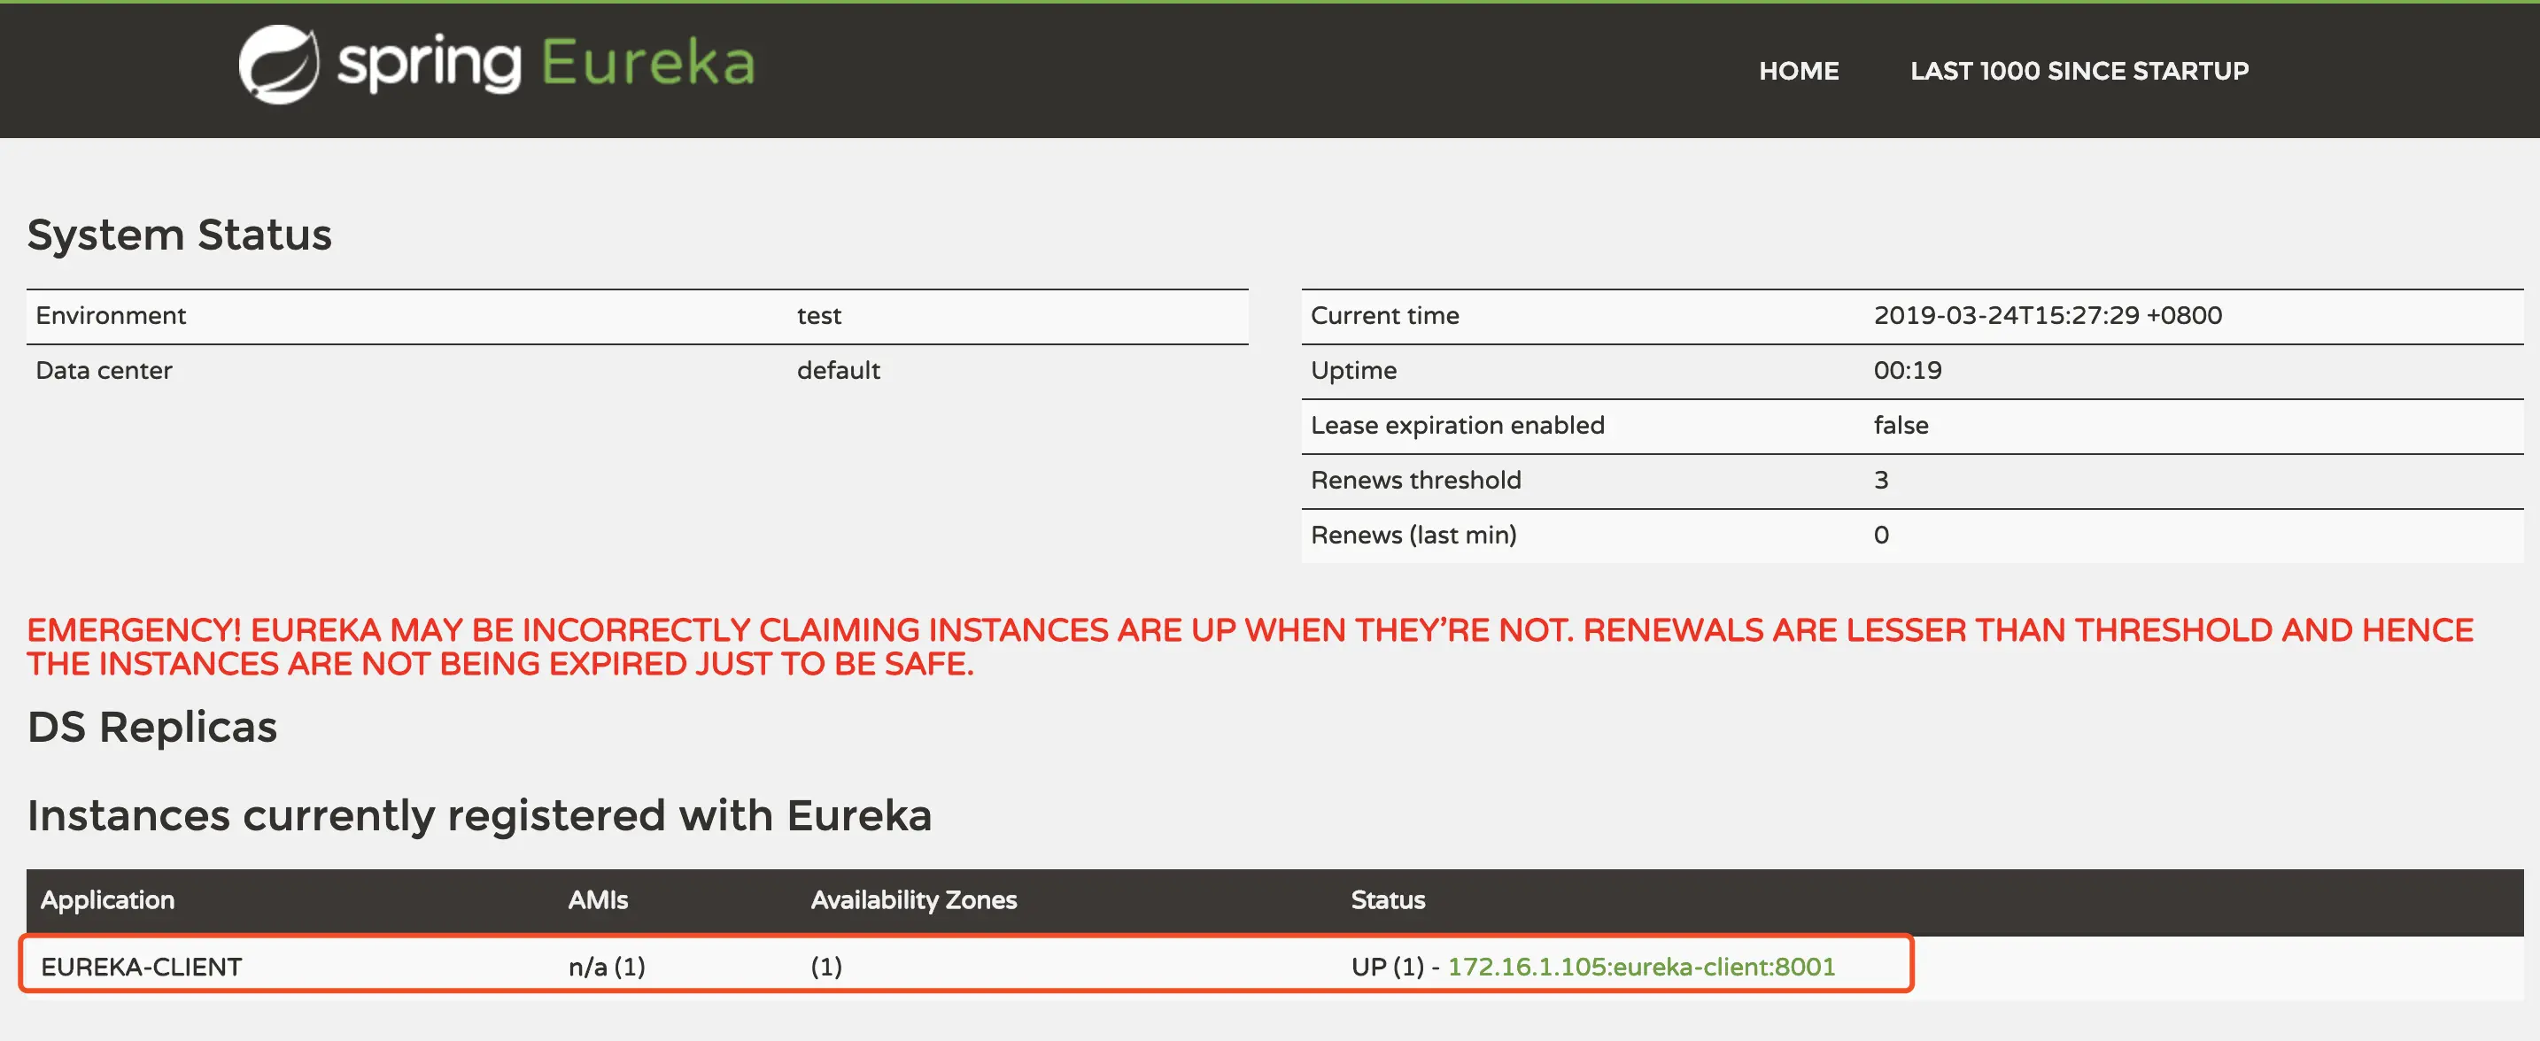2540x1041 pixels.
Task: Select the System Status heading
Action: pyautogui.click(x=180, y=235)
